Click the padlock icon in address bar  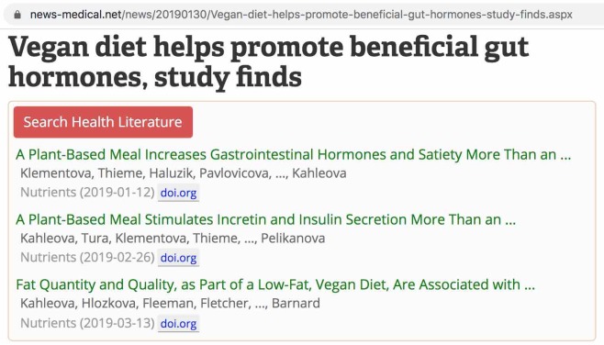pyautogui.click(x=17, y=15)
